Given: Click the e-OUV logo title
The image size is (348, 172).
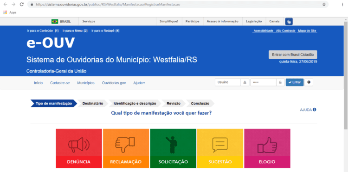Looking at the screenshot, I should pyautogui.click(x=51, y=43).
